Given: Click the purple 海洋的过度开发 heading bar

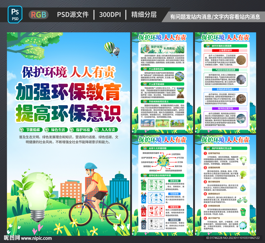Looking at the screenshot, I should [225, 108].
